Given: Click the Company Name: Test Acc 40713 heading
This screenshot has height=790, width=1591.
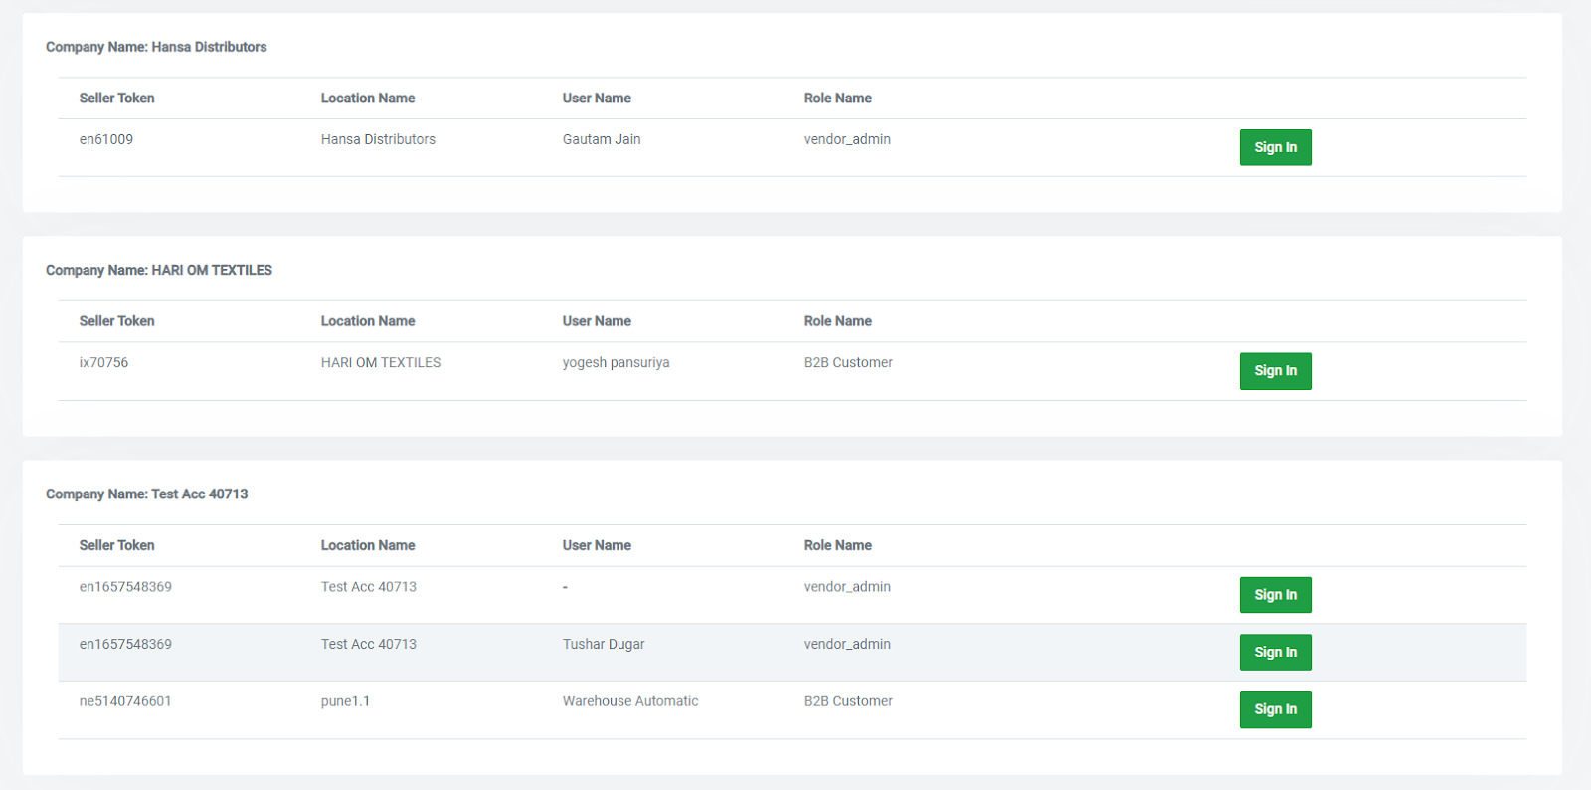Looking at the screenshot, I should (147, 494).
